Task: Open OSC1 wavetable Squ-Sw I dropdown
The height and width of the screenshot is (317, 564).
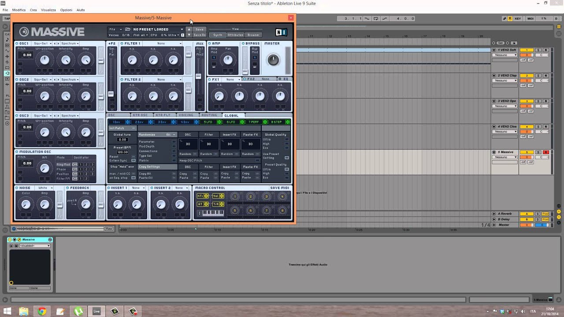Action: (43, 44)
